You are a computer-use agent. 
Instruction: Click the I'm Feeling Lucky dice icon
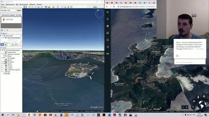[x=107, y=33]
